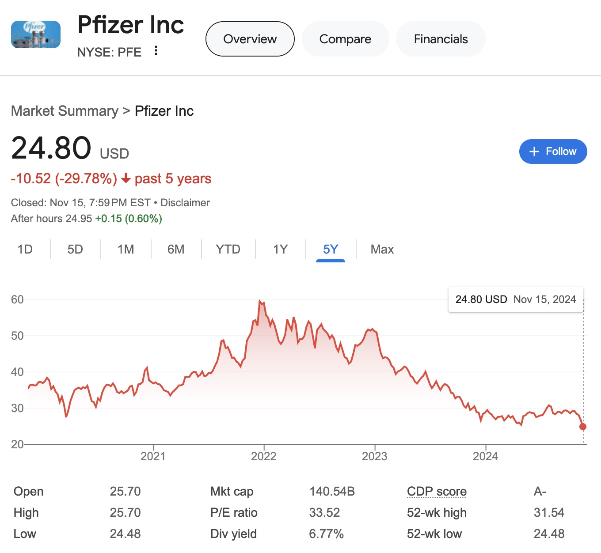
Task: Select the 1M time range
Action: tap(126, 250)
